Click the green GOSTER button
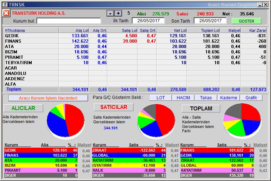Image resolution: width=271 pixels, height=181 pixels. point(247,21)
